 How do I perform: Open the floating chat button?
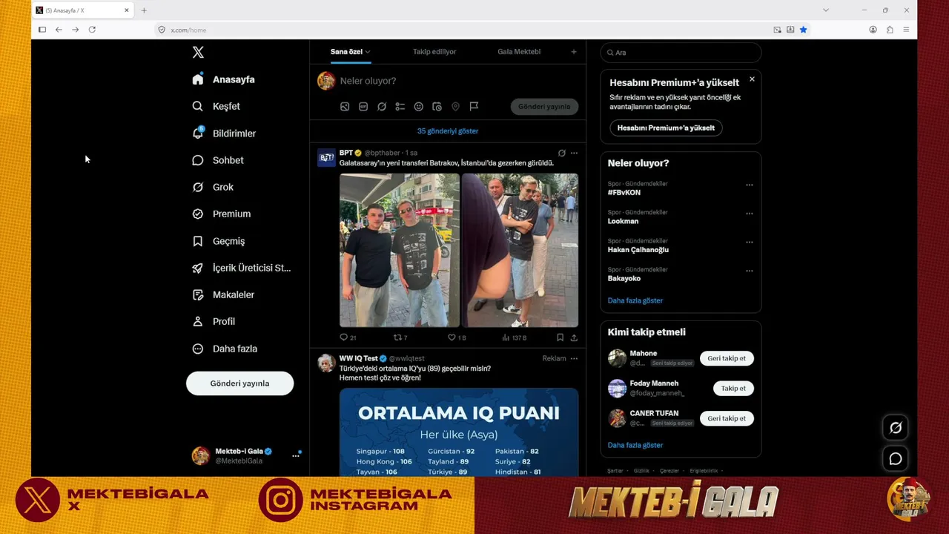click(x=896, y=459)
